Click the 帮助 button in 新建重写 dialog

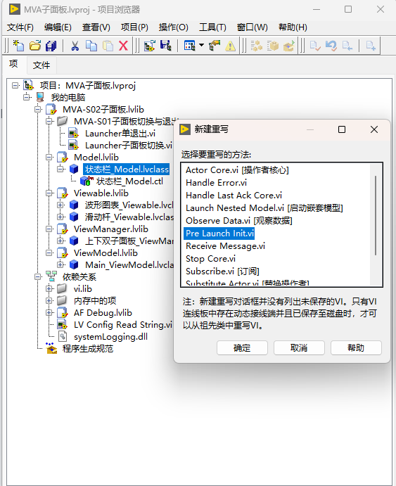356,347
